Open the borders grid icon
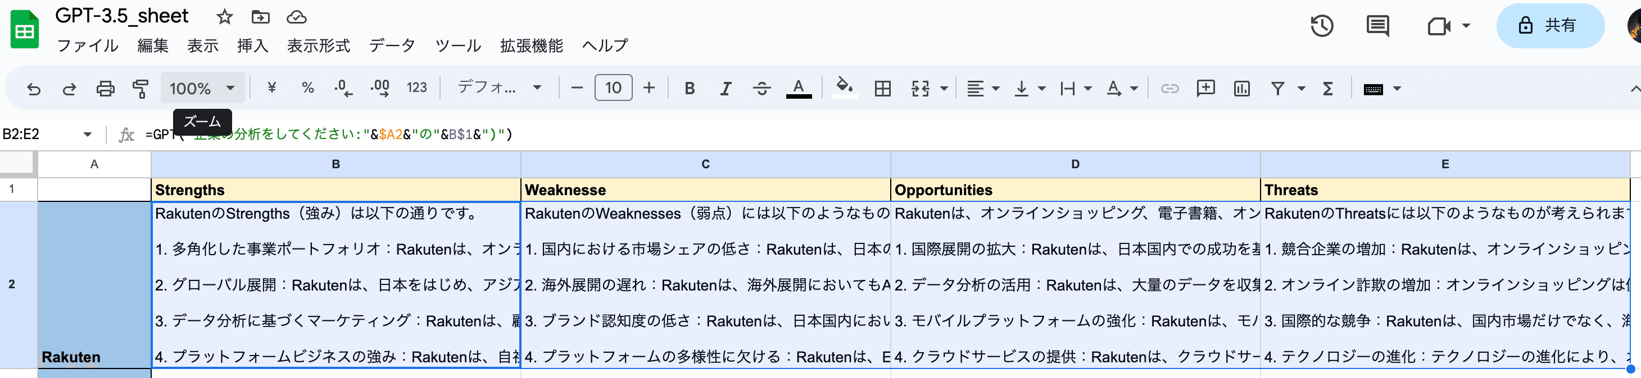Viewport: 1641px width, 378px height. click(x=882, y=88)
